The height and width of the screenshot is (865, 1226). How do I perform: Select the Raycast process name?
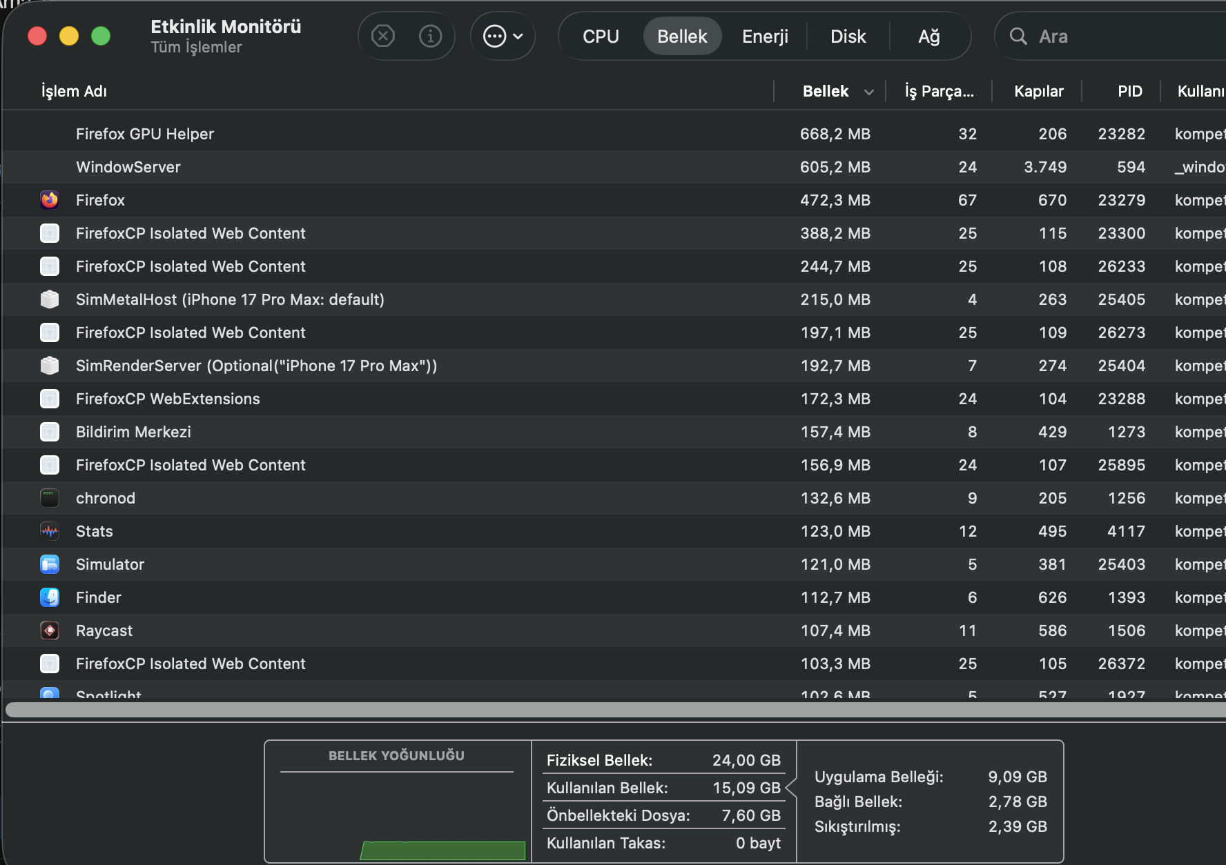pyautogui.click(x=104, y=630)
